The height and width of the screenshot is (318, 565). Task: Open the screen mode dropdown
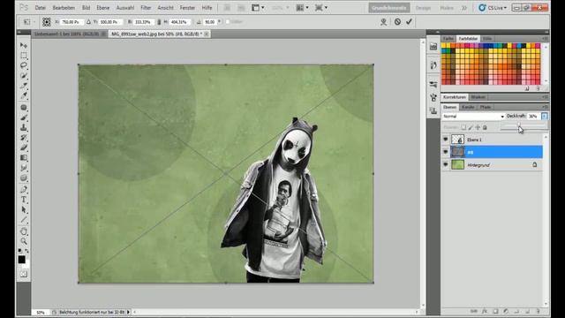coord(321,8)
